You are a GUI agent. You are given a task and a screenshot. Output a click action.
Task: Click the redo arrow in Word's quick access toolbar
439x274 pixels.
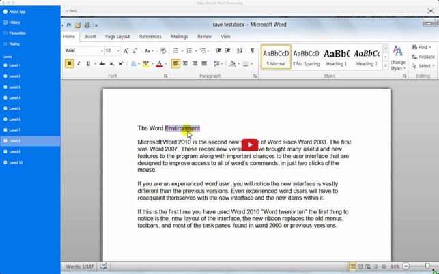(69, 25)
